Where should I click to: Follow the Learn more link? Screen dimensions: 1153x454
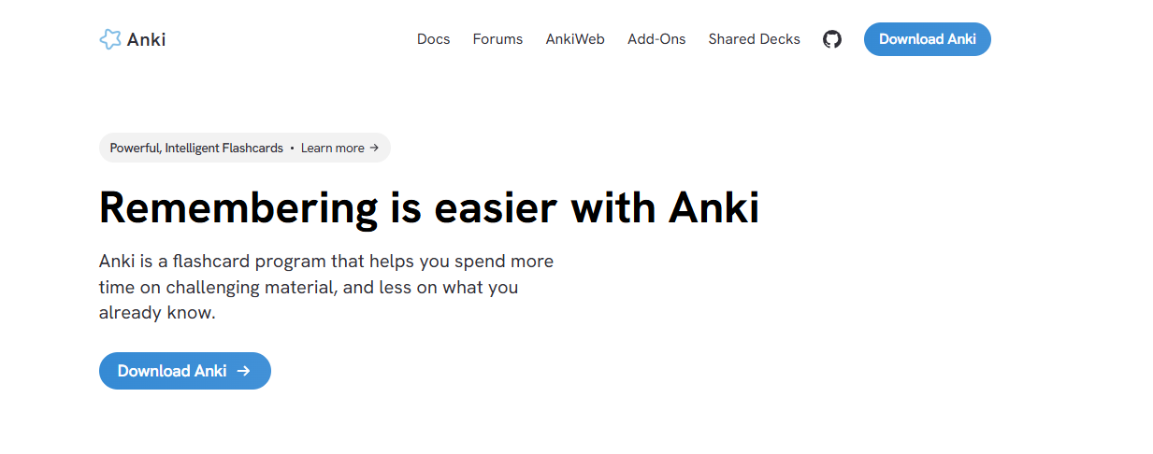click(x=332, y=148)
